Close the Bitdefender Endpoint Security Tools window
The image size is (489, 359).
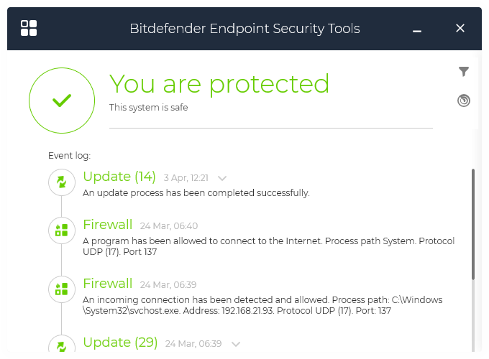click(x=460, y=28)
